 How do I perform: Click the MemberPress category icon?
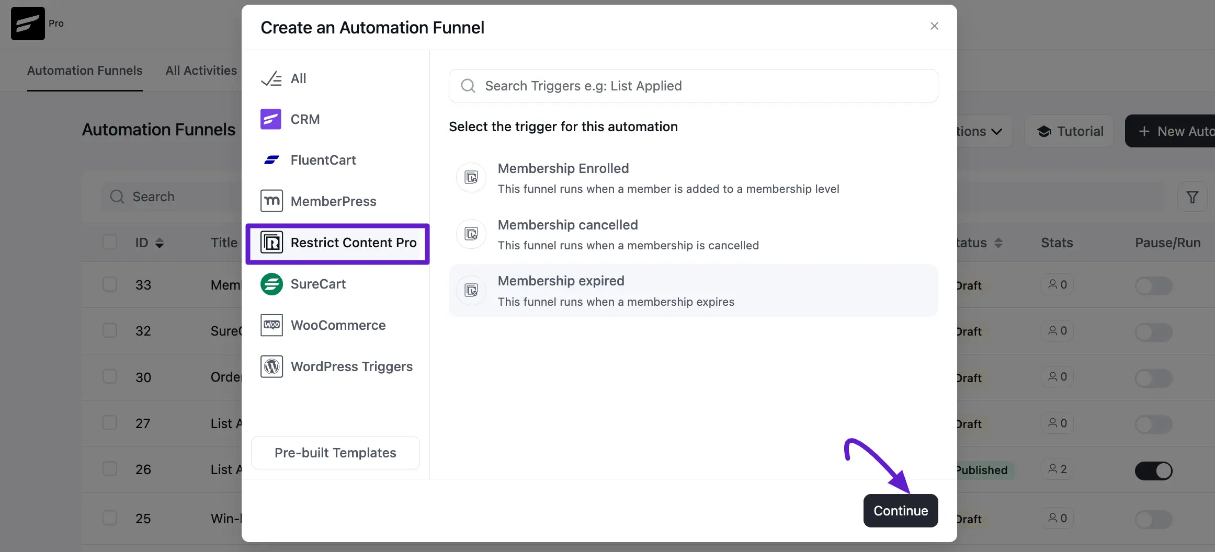pyautogui.click(x=271, y=201)
